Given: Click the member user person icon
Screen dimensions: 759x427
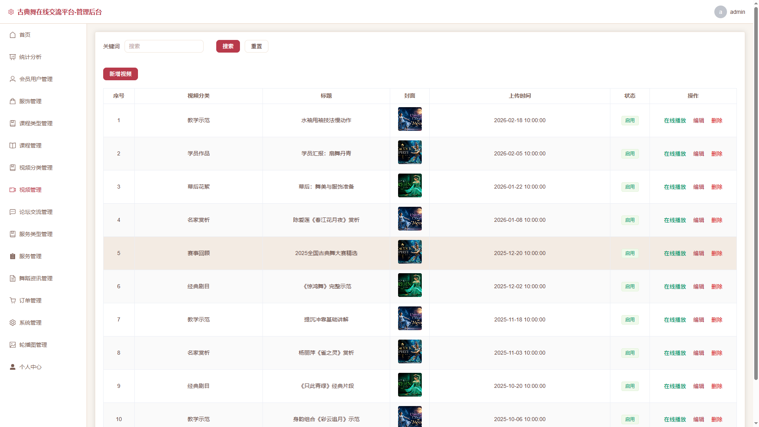Looking at the screenshot, I should [x=13, y=79].
